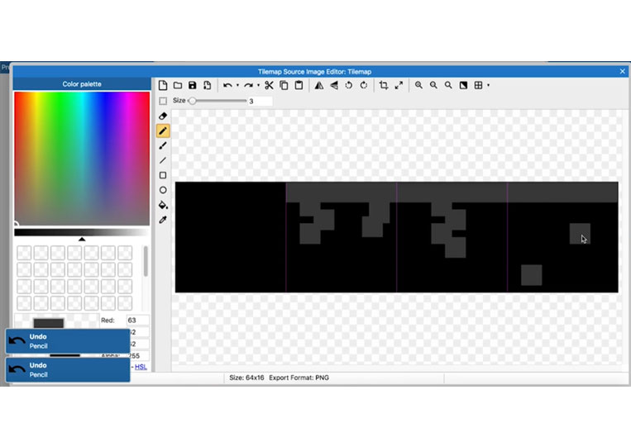This screenshot has width=631, height=447.
Task: Select the Eraser tool
Action: click(x=163, y=116)
